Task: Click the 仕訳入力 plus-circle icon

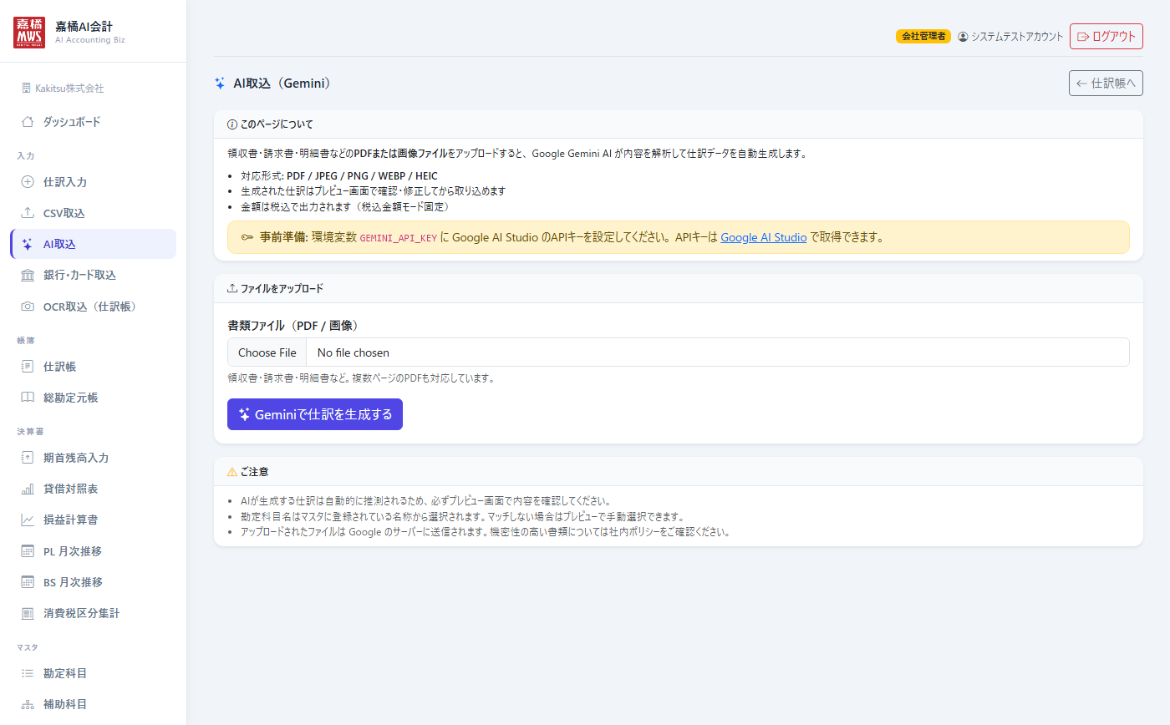Action: click(28, 182)
